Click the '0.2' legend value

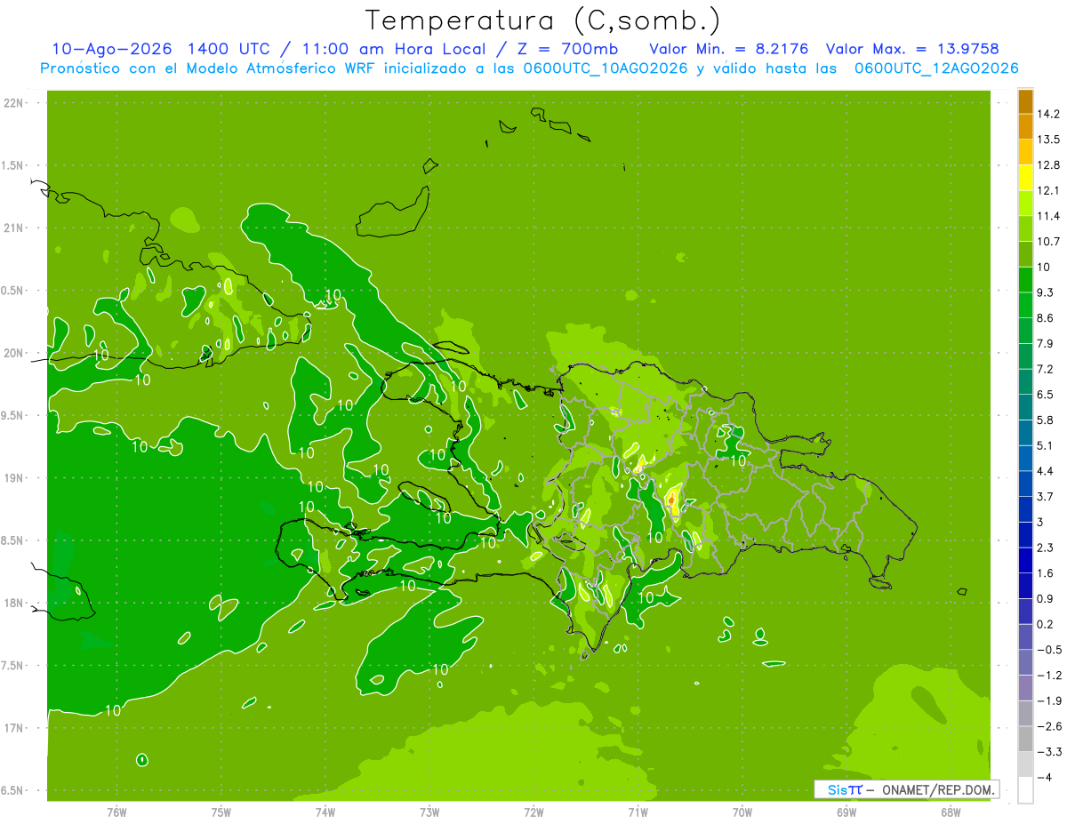[1046, 624]
